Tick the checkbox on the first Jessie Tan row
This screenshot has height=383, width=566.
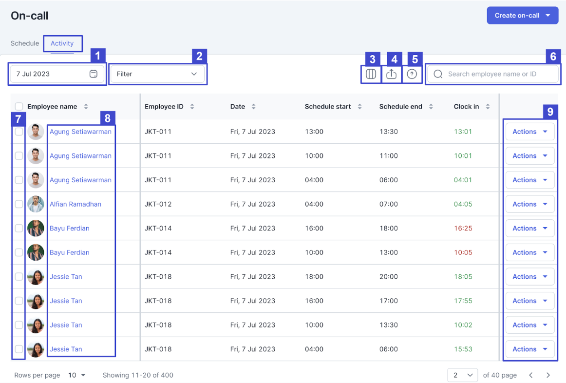pyautogui.click(x=18, y=276)
